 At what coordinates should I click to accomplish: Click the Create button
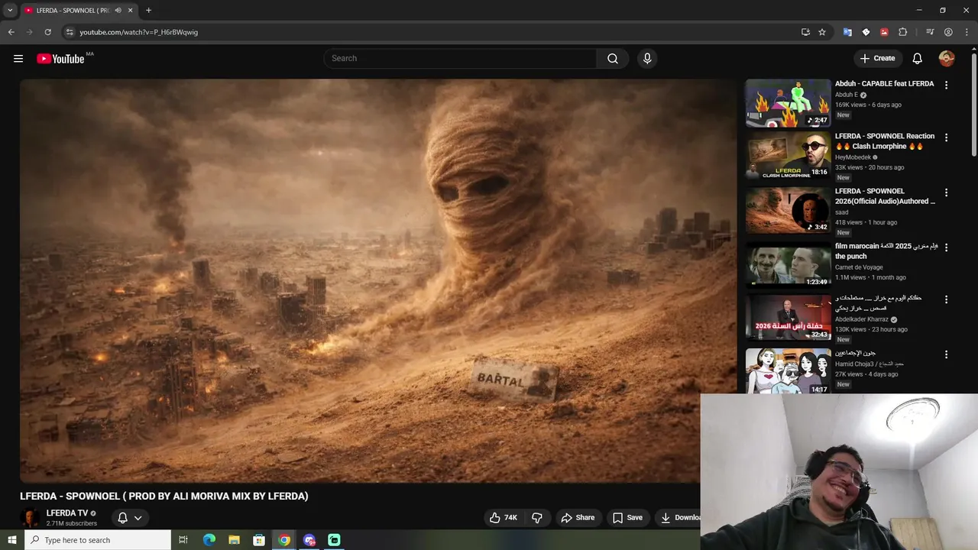877,59
